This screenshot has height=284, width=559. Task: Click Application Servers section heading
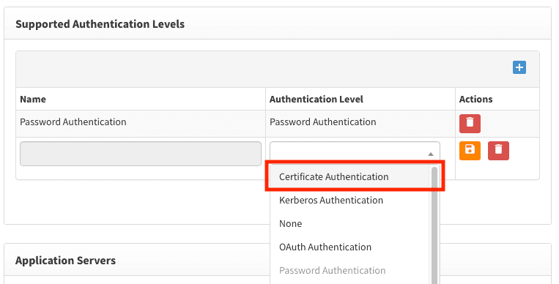pyautogui.click(x=66, y=261)
